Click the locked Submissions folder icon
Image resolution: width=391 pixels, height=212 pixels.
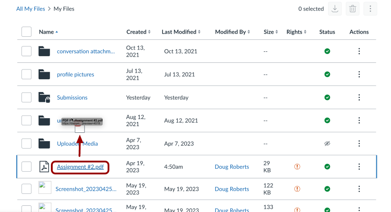(x=44, y=97)
